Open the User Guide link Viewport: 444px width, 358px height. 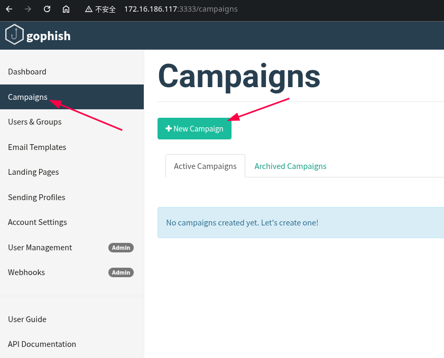click(27, 319)
